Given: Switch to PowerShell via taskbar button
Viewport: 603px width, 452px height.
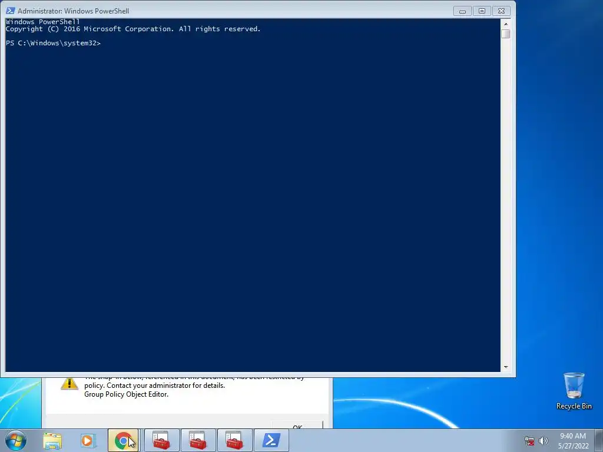Looking at the screenshot, I should pos(271,440).
